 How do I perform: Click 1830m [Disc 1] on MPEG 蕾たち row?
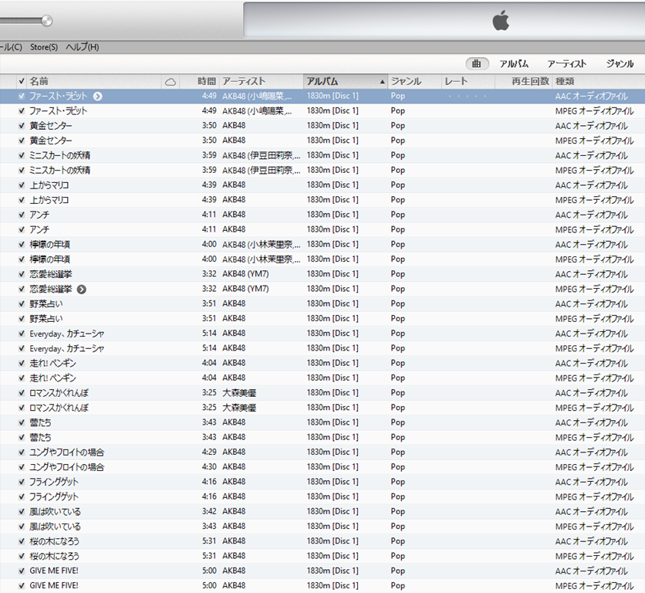[333, 437]
